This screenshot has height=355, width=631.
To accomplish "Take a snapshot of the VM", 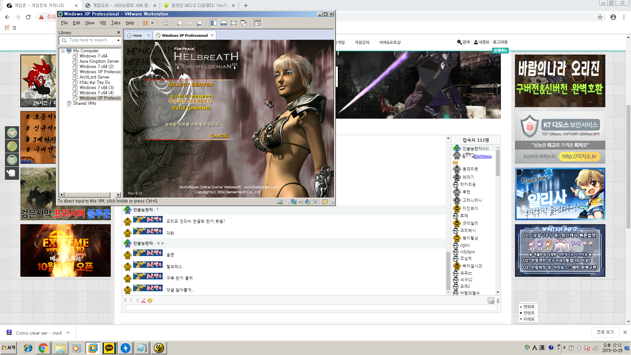I will tap(179, 23).
